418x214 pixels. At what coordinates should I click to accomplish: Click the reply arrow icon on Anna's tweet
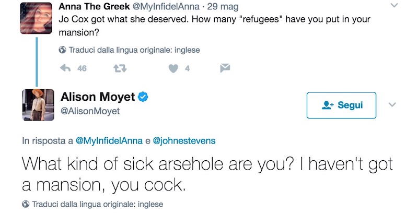click(x=65, y=68)
